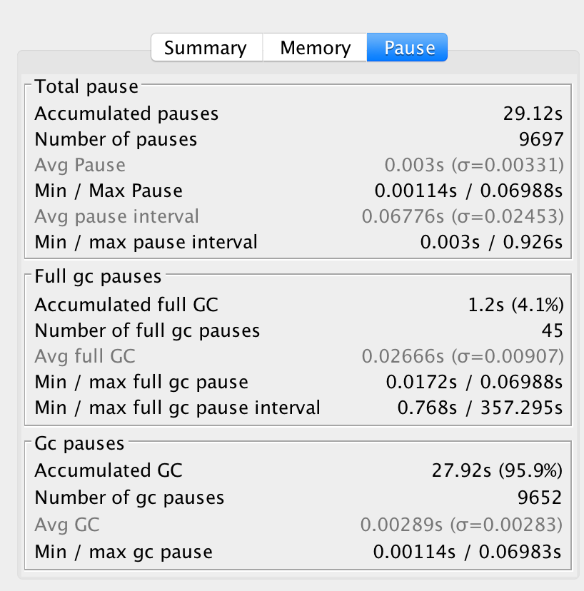Screen dimensions: 584x591
Task: Click the Min / max gc pause label
Action: [x=124, y=552]
